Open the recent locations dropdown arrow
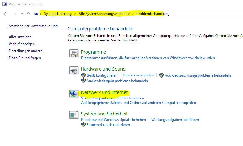The height and width of the screenshot is (146, 243). [22, 14]
